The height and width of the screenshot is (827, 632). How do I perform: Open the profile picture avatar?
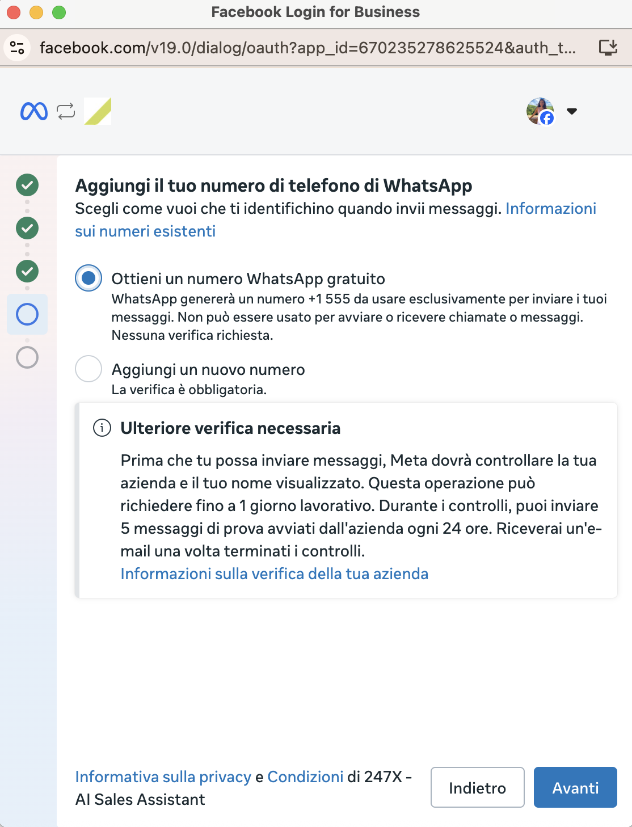click(x=540, y=111)
